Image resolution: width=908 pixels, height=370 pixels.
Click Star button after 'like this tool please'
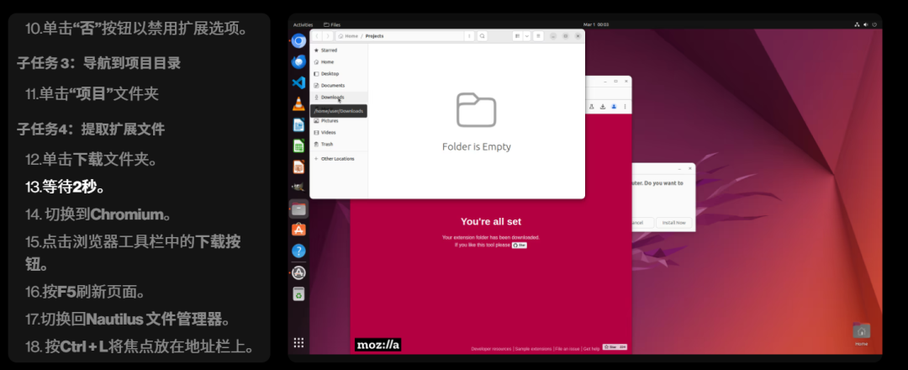pyautogui.click(x=520, y=245)
